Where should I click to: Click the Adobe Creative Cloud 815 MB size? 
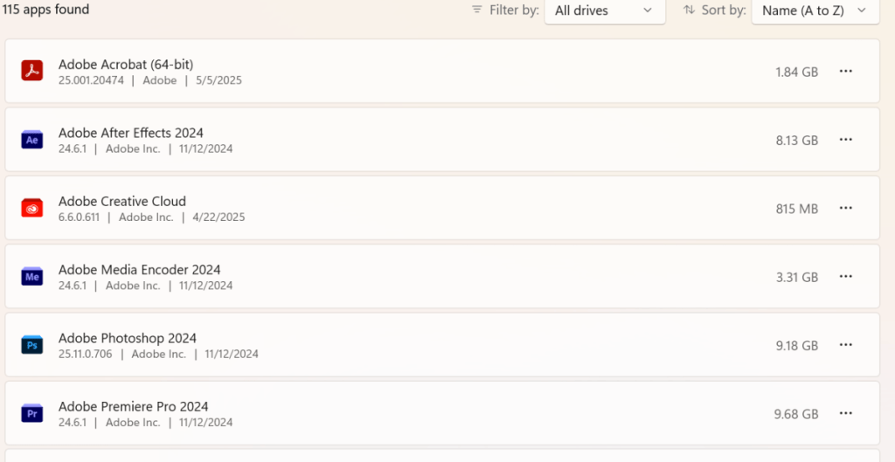(796, 209)
